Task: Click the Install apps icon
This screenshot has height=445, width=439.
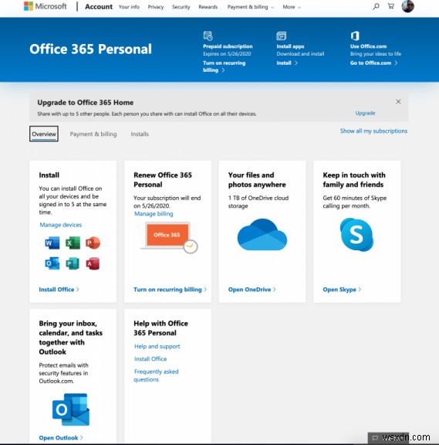Action: click(x=281, y=36)
